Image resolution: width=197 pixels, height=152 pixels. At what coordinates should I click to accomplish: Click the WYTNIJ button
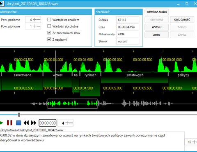pos(157,27)
